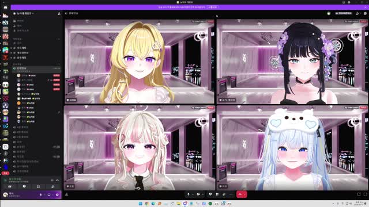Pop out the call window icon

pyautogui.click(x=359, y=194)
